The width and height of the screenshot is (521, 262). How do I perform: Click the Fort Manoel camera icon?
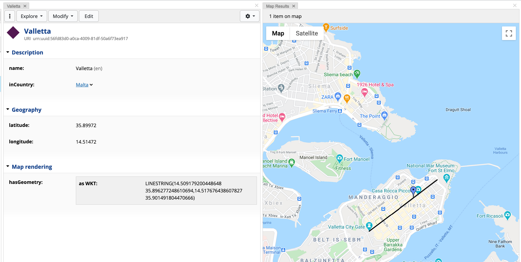coord(339,158)
